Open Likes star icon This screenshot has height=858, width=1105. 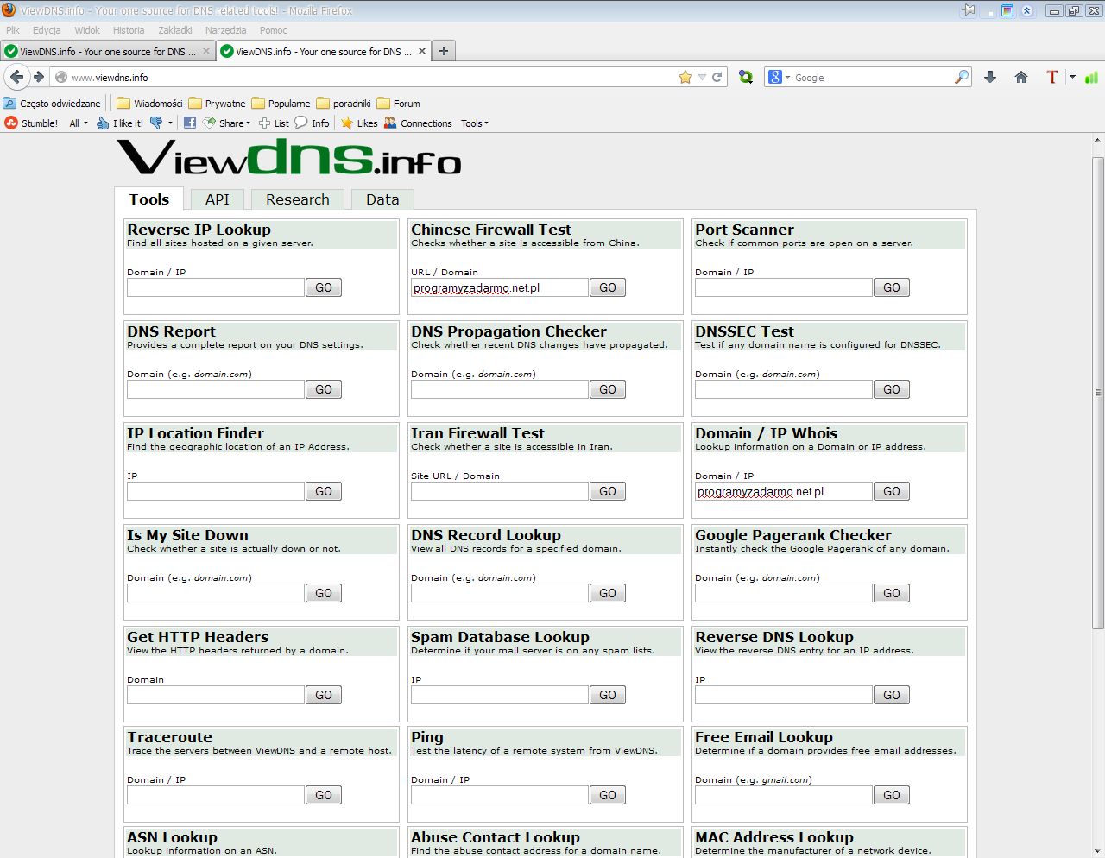(347, 123)
